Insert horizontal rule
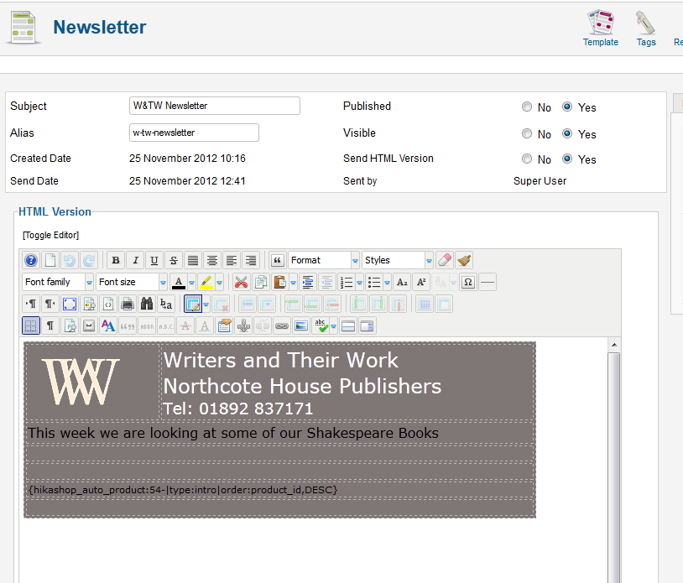This screenshot has width=683, height=583. [x=487, y=282]
